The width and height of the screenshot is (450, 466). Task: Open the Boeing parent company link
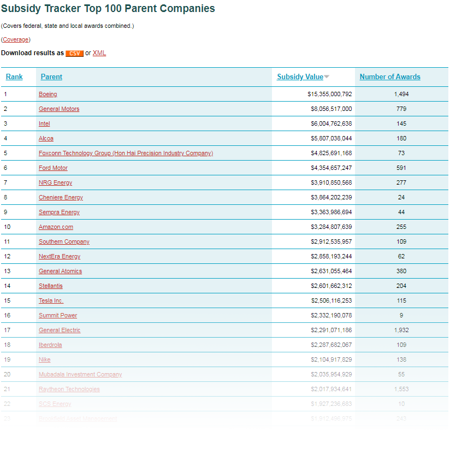pos(48,94)
